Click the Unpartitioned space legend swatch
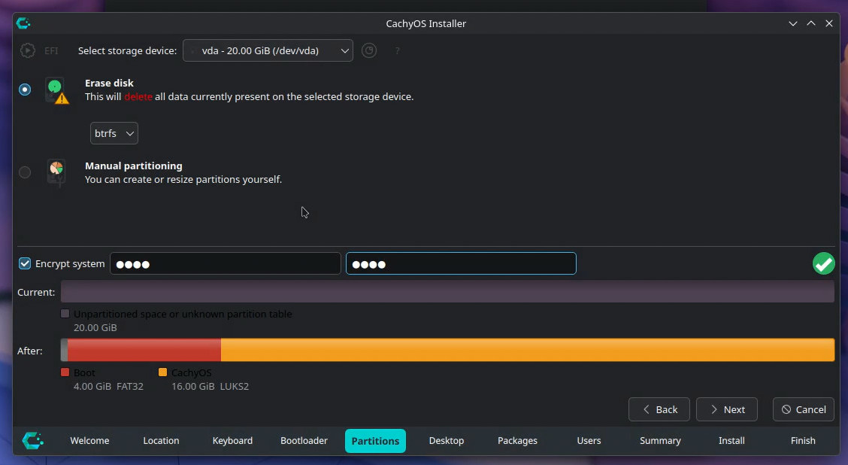Viewport: 848px width, 465px height. point(65,314)
